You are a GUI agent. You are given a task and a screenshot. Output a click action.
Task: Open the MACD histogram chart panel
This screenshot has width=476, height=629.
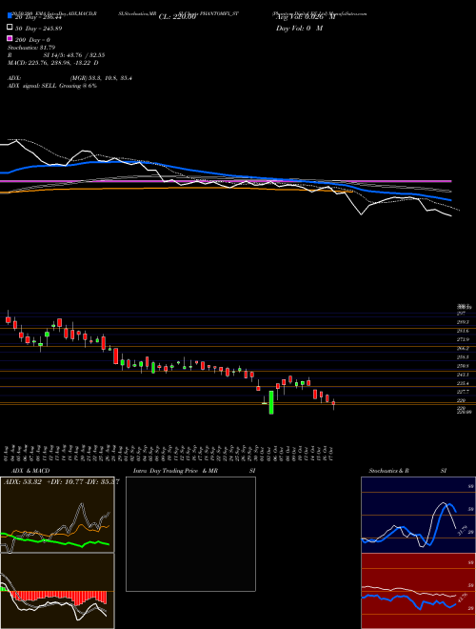[57, 591]
